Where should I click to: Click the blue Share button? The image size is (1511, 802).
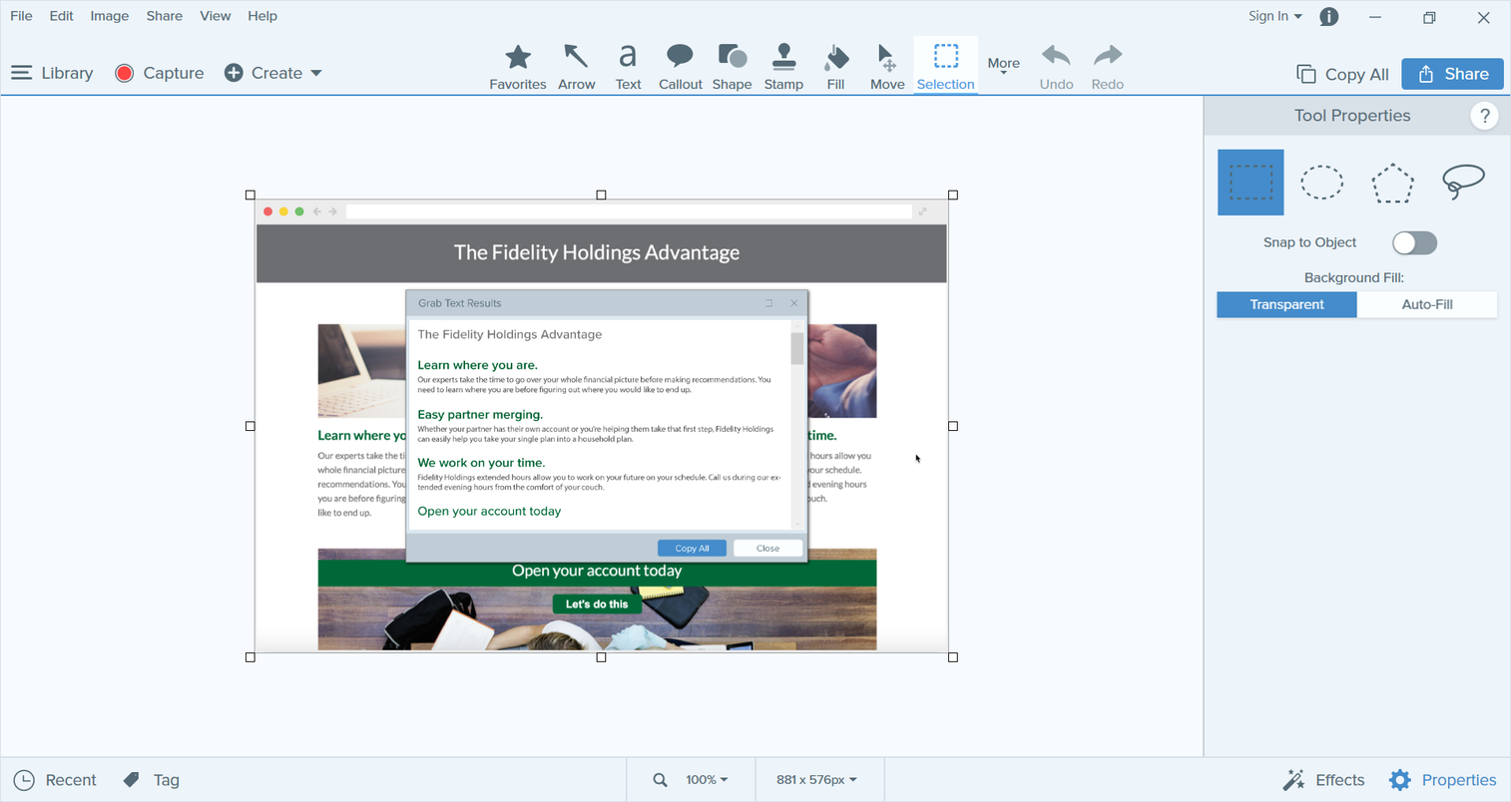[1452, 74]
